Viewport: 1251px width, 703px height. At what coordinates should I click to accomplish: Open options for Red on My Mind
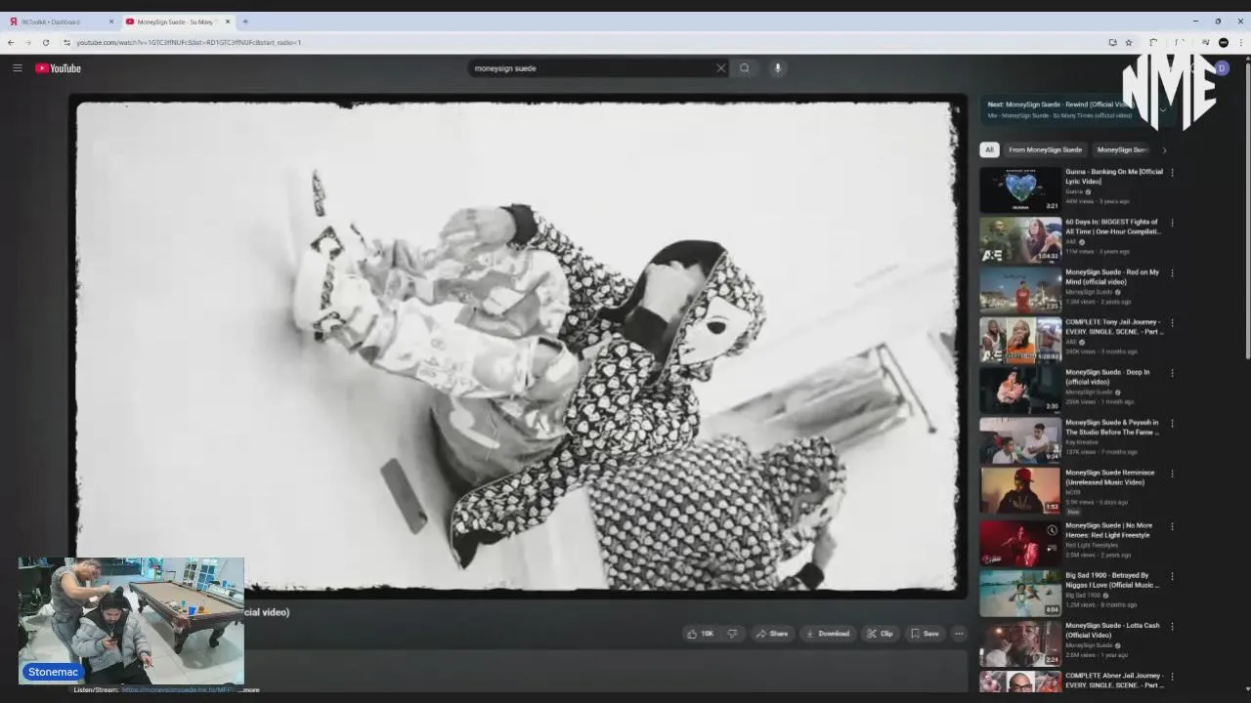pos(1172,273)
